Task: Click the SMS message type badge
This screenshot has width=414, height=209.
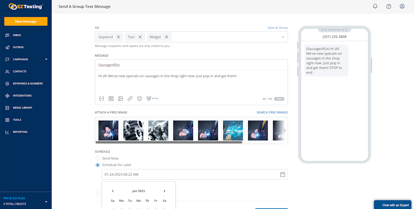Action: (x=279, y=99)
